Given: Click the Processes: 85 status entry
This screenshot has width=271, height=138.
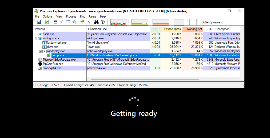Looking at the screenshot, I should (106, 85).
